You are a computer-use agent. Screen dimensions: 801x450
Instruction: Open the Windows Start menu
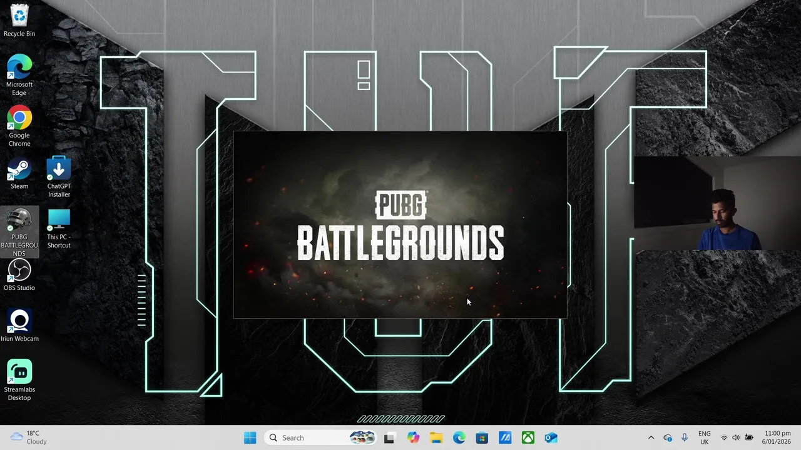[x=250, y=437]
